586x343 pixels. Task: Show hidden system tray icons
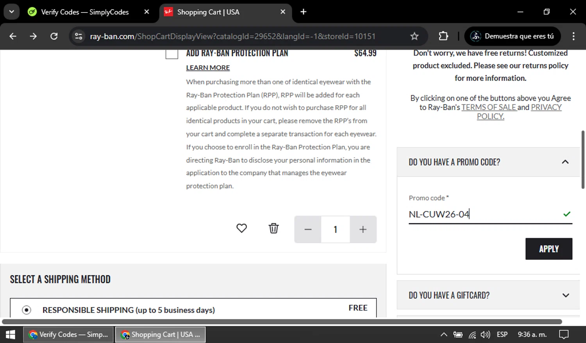click(x=444, y=334)
